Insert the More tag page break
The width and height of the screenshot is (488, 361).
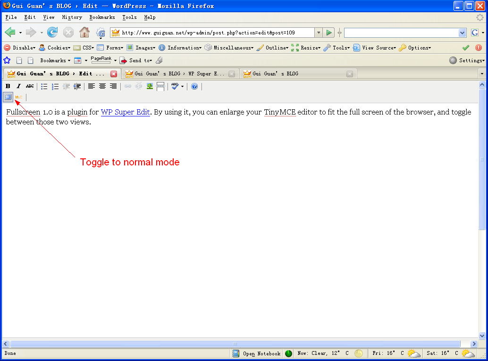click(x=160, y=86)
